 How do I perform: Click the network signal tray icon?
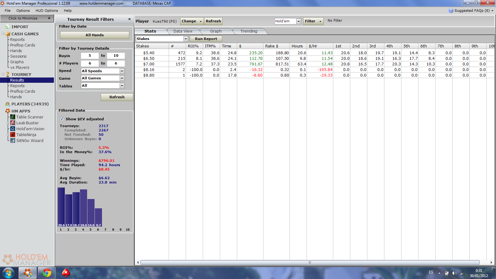tap(462, 273)
